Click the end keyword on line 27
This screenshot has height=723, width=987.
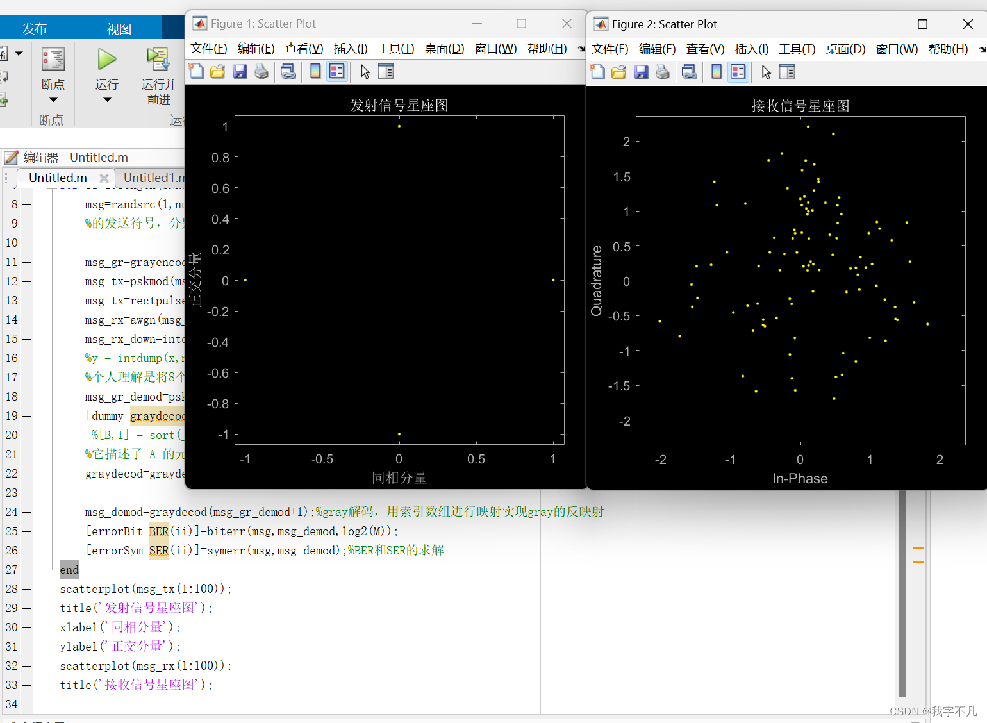click(x=69, y=570)
